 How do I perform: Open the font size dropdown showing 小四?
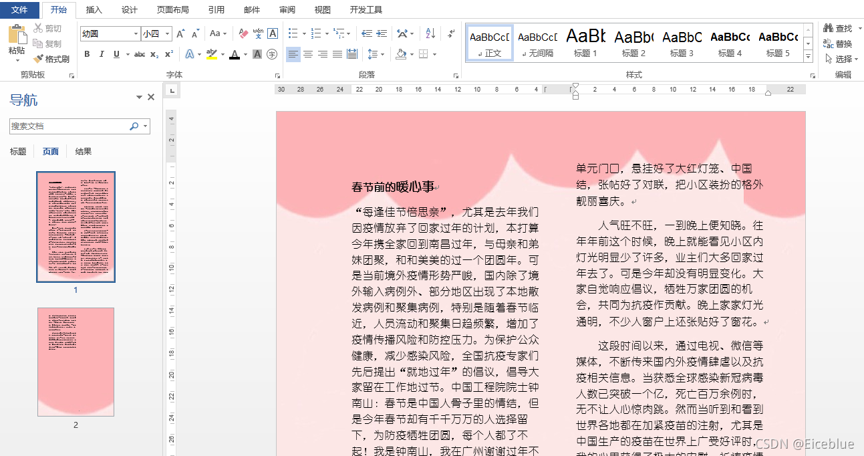168,33
